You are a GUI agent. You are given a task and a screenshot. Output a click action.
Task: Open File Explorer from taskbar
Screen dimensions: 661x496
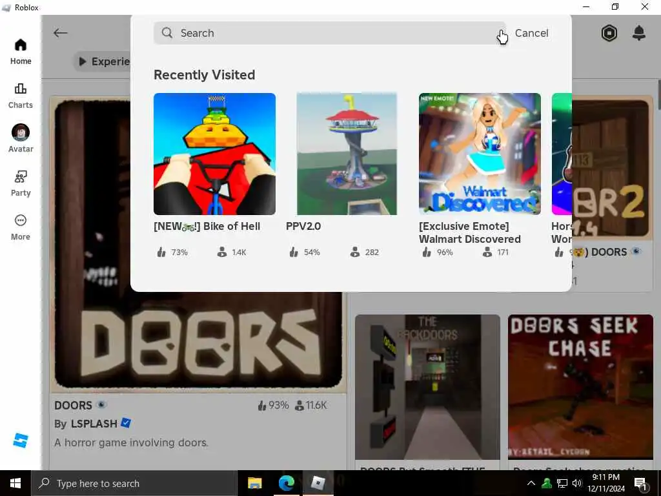(254, 483)
